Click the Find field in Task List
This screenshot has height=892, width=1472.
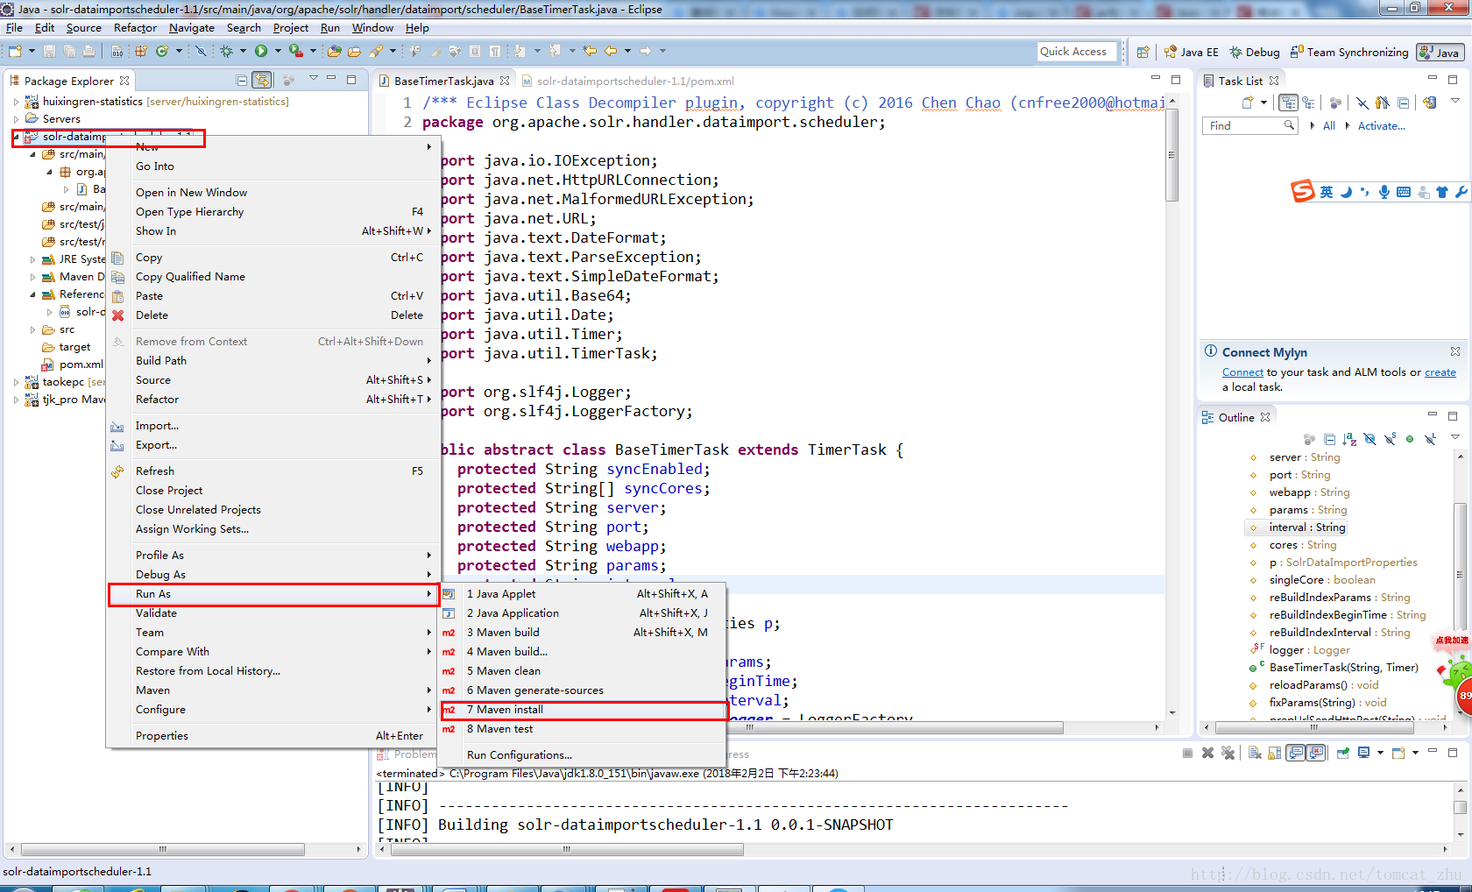(1249, 126)
